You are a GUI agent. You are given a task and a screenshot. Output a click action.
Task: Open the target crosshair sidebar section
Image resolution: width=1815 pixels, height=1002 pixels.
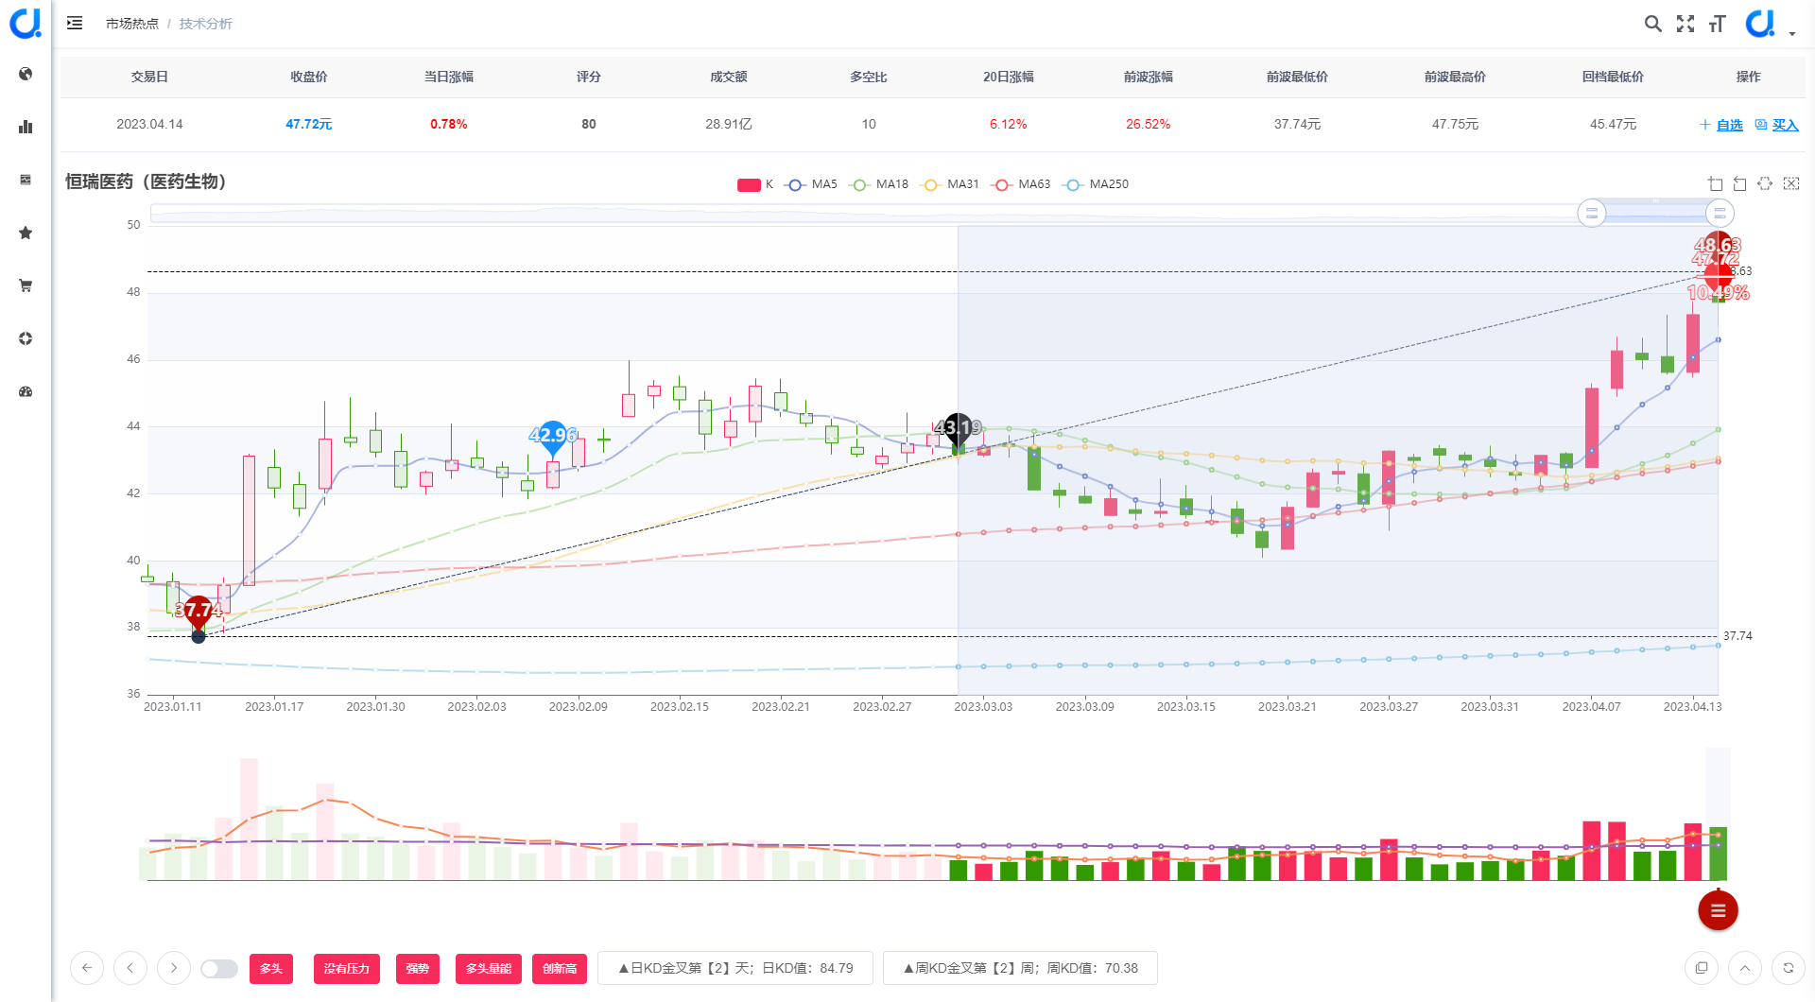click(26, 338)
